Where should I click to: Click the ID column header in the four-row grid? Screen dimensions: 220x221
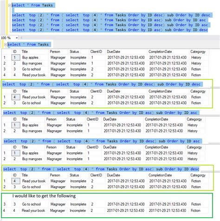pos(14,52)
